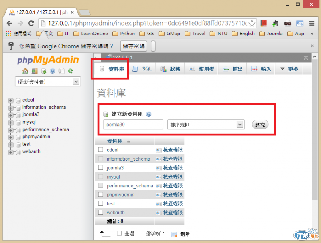
Task: Check the test database checkbox
Action: [101, 203]
